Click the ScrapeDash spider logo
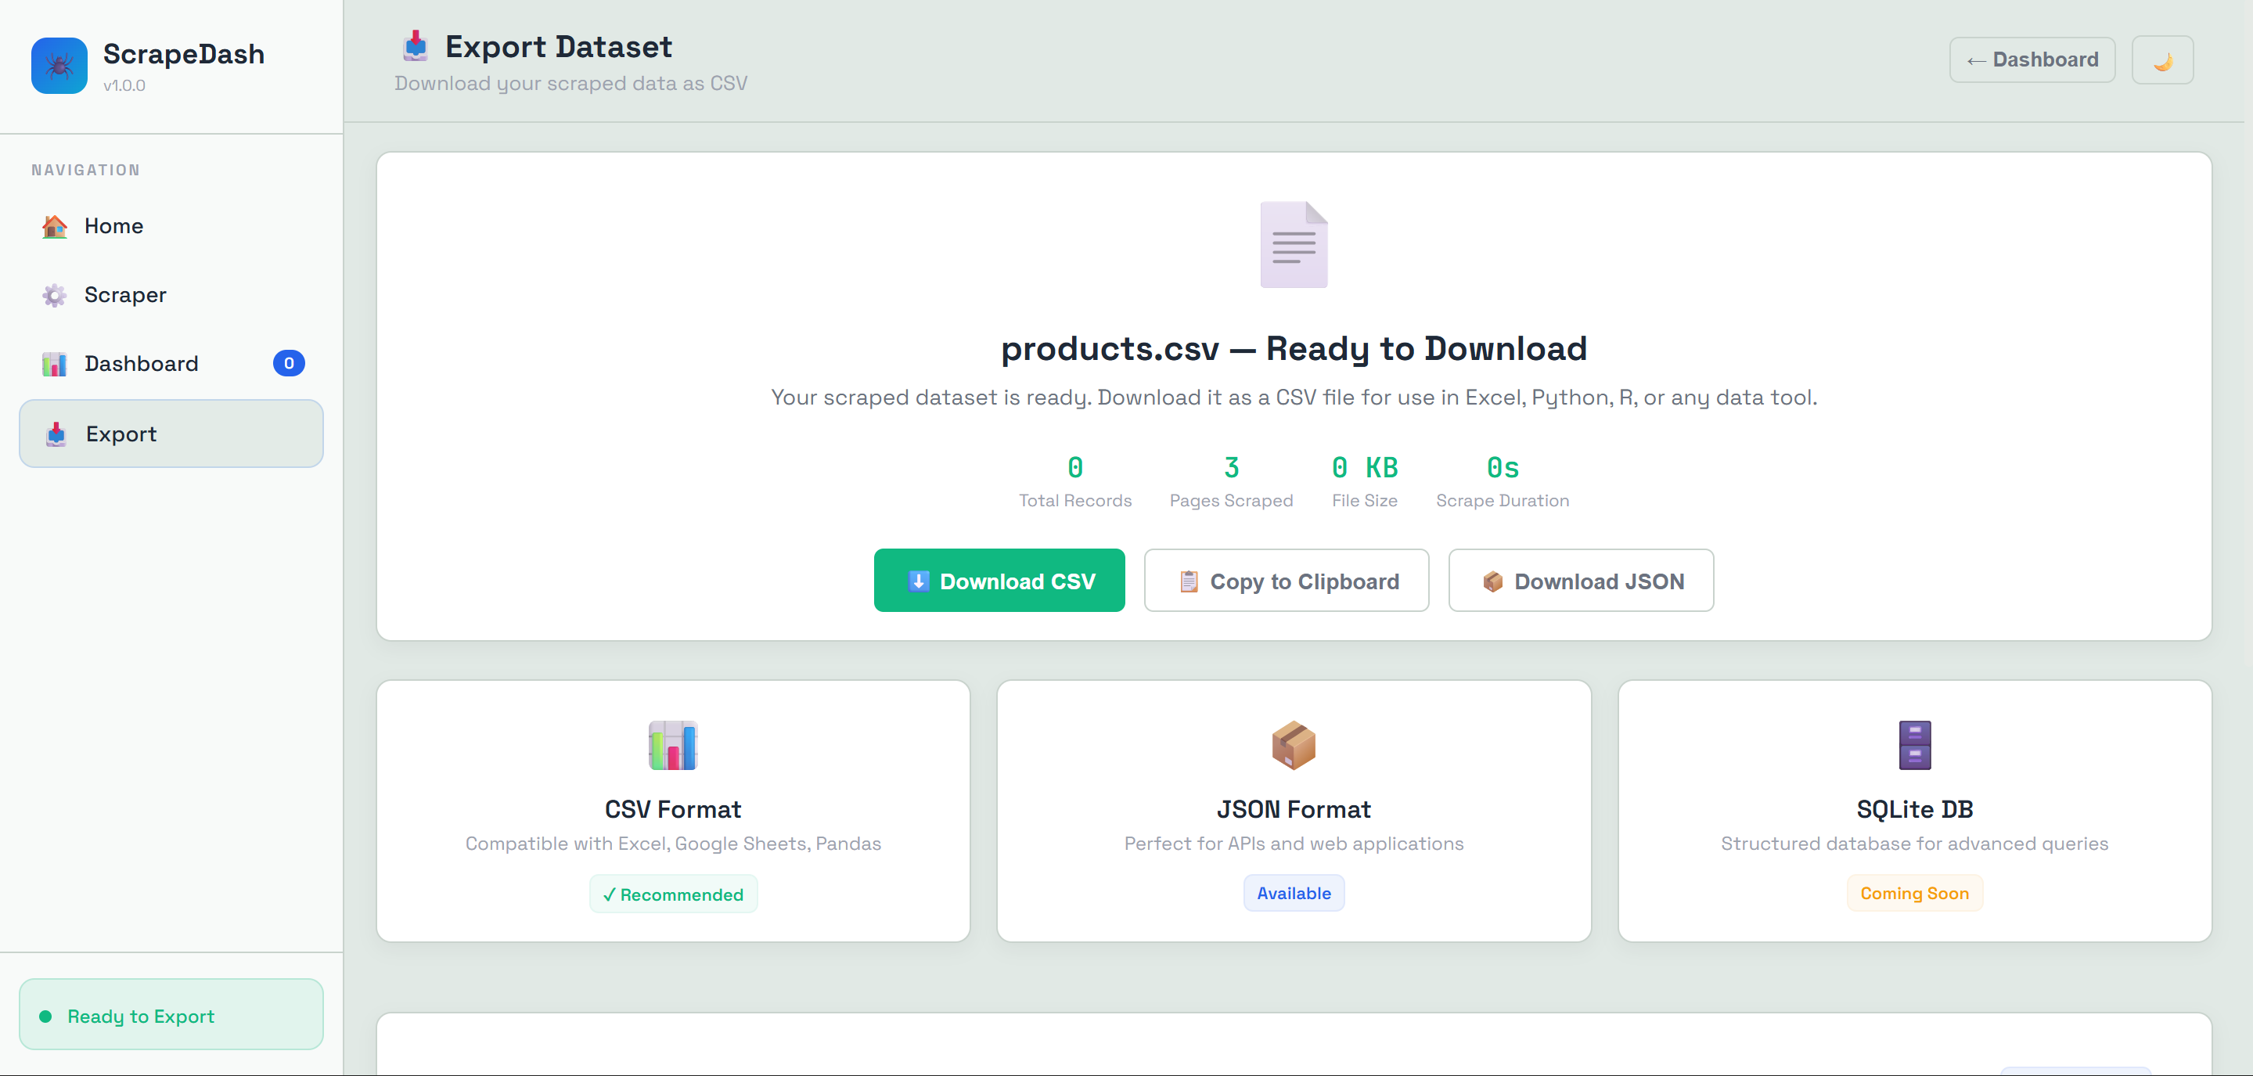The height and width of the screenshot is (1076, 2253). pyautogui.click(x=58, y=65)
